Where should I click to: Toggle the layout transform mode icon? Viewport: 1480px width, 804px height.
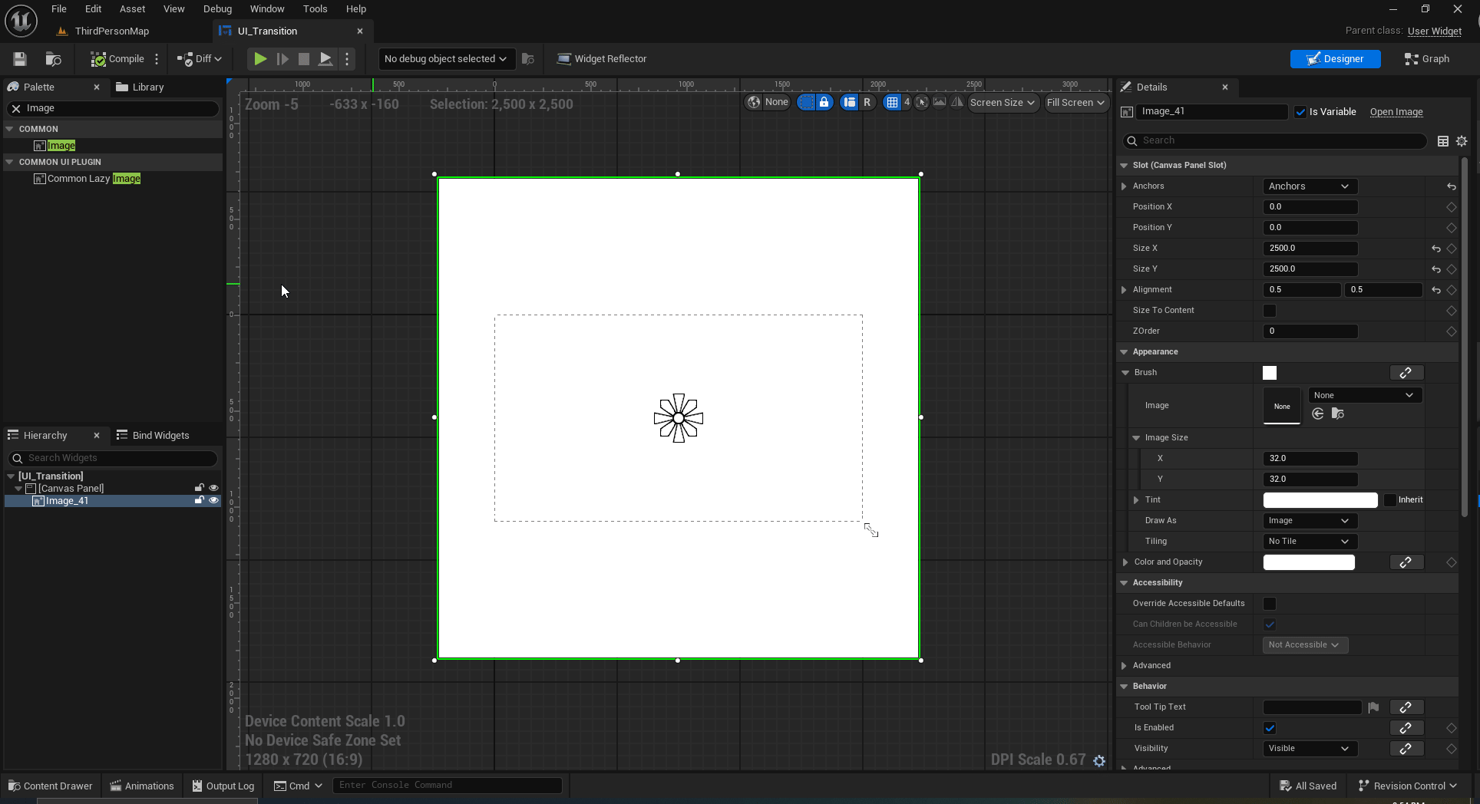(x=849, y=102)
